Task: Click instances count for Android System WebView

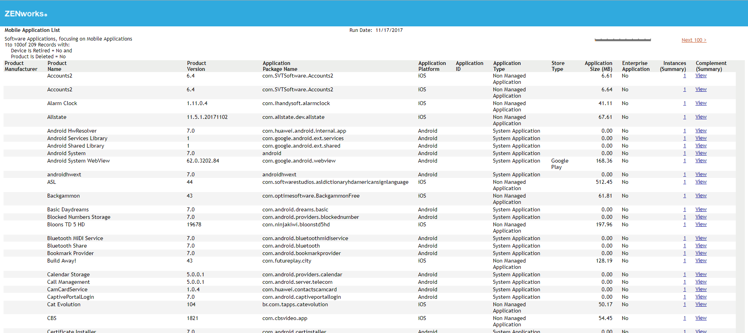Action: point(685,161)
